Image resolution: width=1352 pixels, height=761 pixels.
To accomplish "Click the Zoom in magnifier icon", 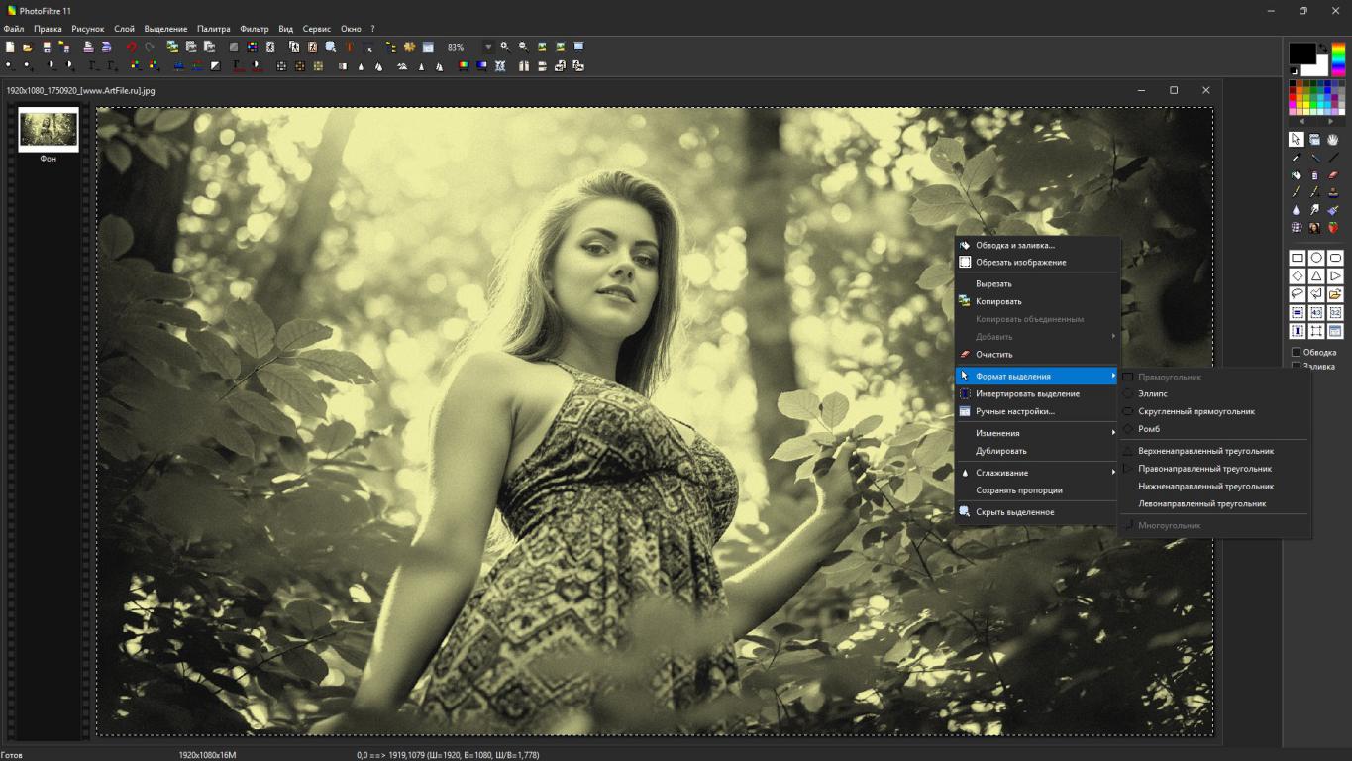I will tap(504, 47).
